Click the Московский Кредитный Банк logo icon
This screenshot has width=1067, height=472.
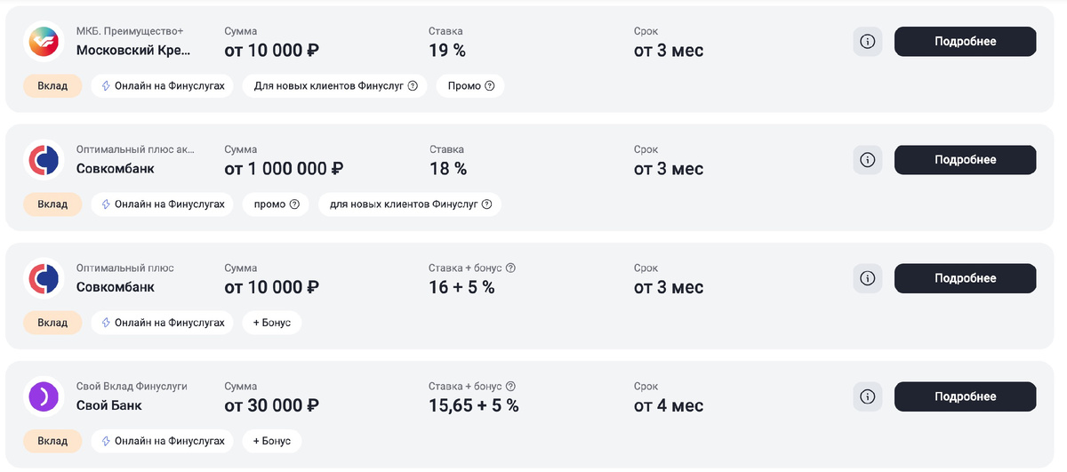[x=43, y=41]
